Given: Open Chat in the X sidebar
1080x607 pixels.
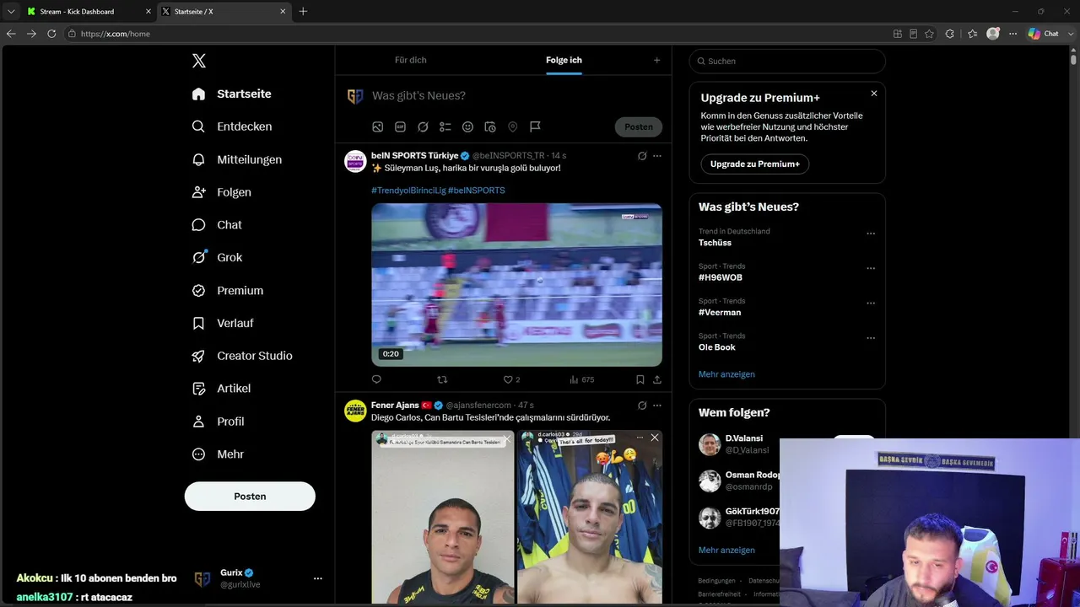Looking at the screenshot, I should [x=217, y=225].
